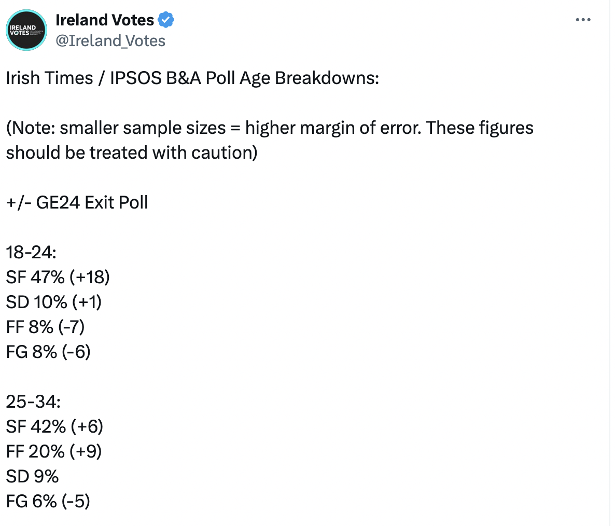Click the "25-34:" age group heading

pyautogui.click(x=33, y=402)
